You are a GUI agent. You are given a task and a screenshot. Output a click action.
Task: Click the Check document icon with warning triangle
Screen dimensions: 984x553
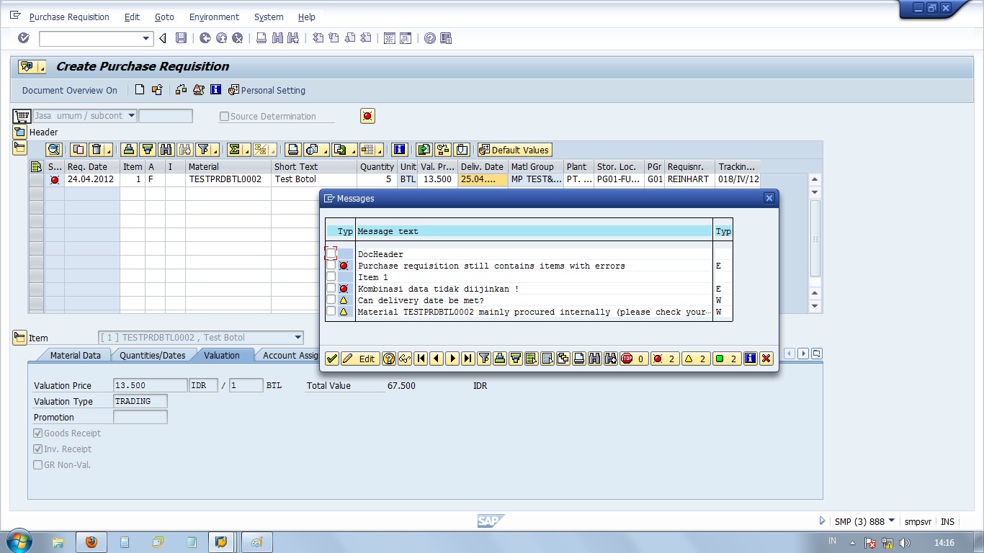pyautogui.click(x=198, y=90)
